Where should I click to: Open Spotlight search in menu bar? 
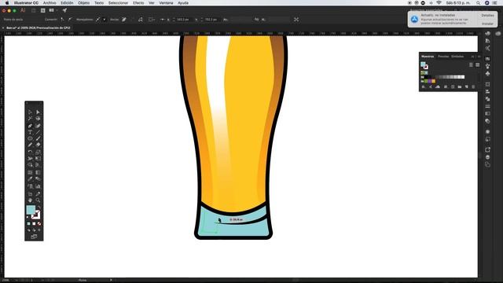479,2
